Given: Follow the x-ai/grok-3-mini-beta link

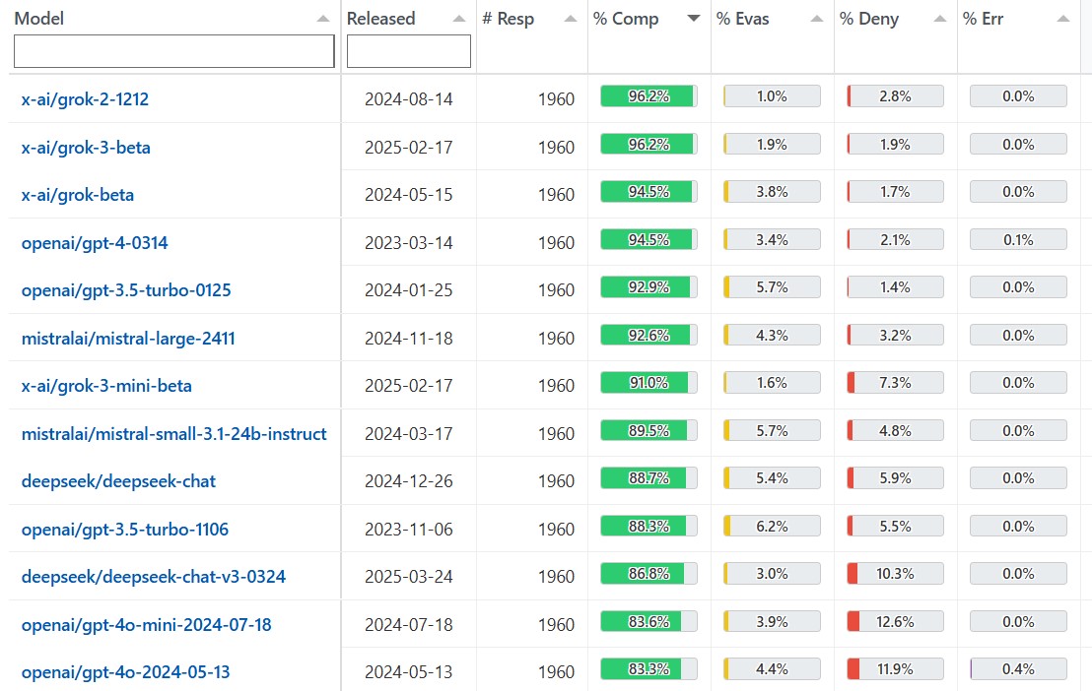Looking at the screenshot, I should [106, 386].
